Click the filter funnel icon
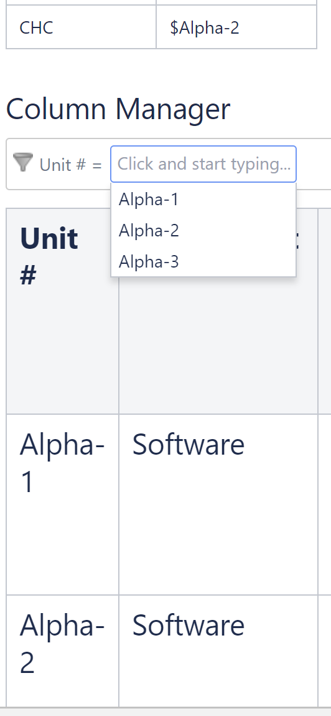 pos(23,163)
